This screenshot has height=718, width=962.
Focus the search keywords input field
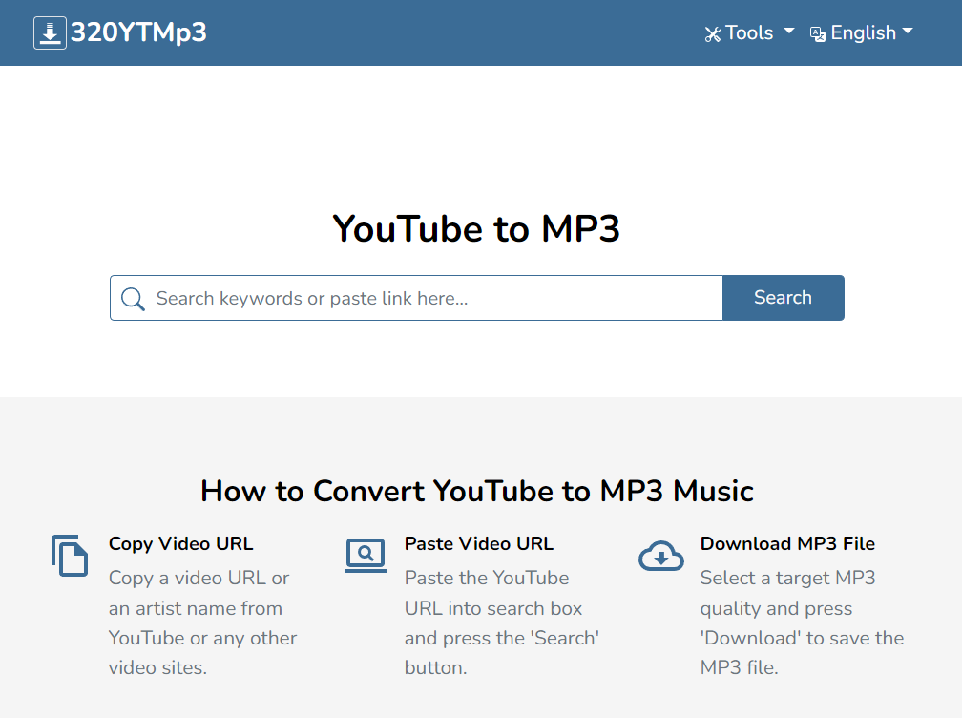pyautogui.click(x=416, y=298)
